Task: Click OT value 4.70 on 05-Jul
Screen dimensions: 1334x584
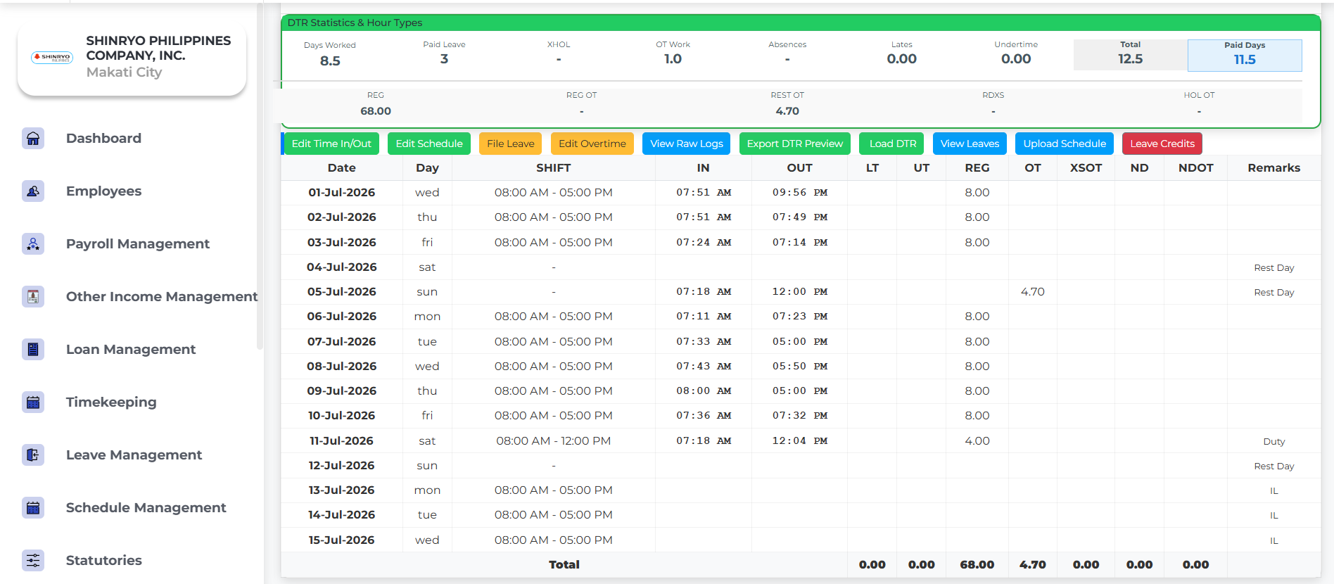Action: (x=1033, y=292)
